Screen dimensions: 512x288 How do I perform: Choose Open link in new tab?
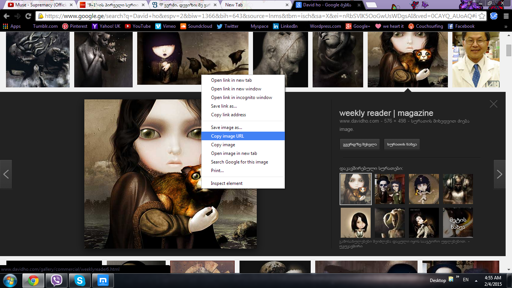pyautogui.click(x=243, y=80)
